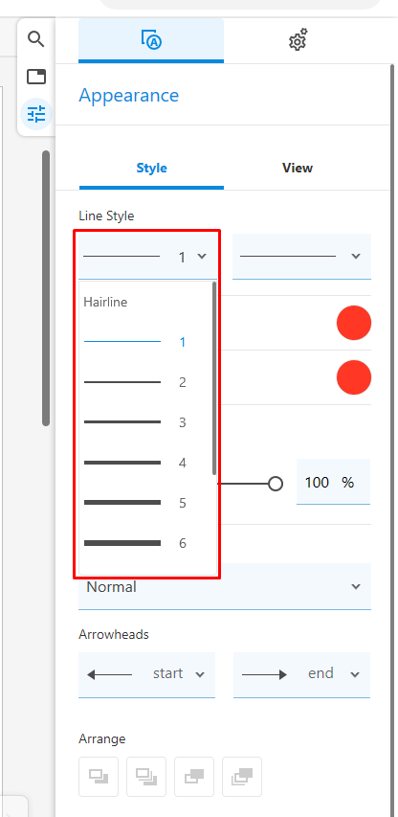Open the thumbnail panel icon

(x=36, y=77)
